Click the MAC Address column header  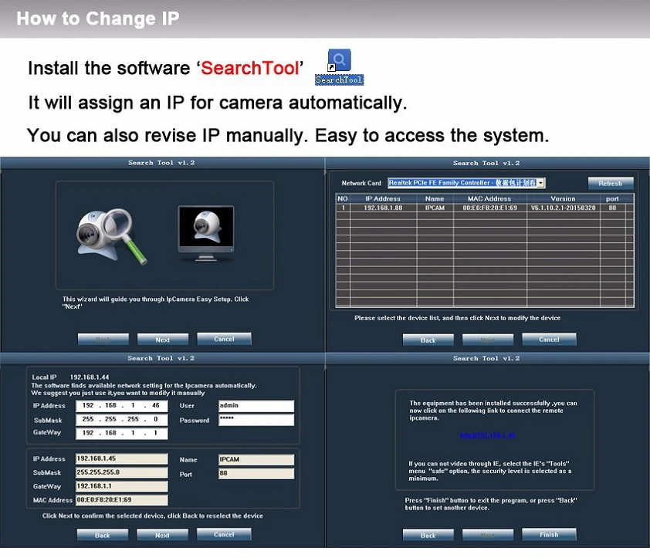tap(489, 198)
